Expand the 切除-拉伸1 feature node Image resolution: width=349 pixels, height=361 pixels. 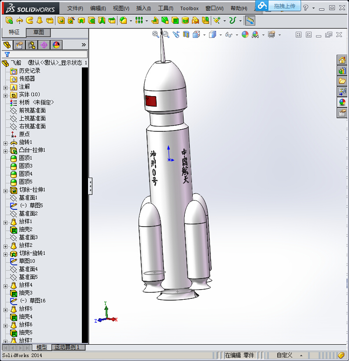pos(6,191)
